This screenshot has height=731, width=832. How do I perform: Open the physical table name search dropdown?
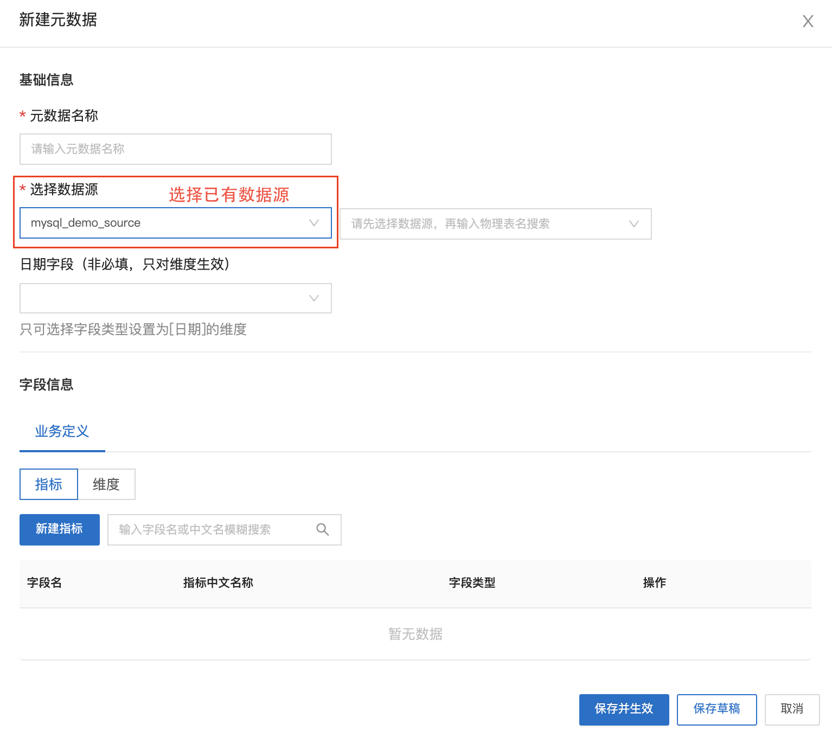pos(495,224)
